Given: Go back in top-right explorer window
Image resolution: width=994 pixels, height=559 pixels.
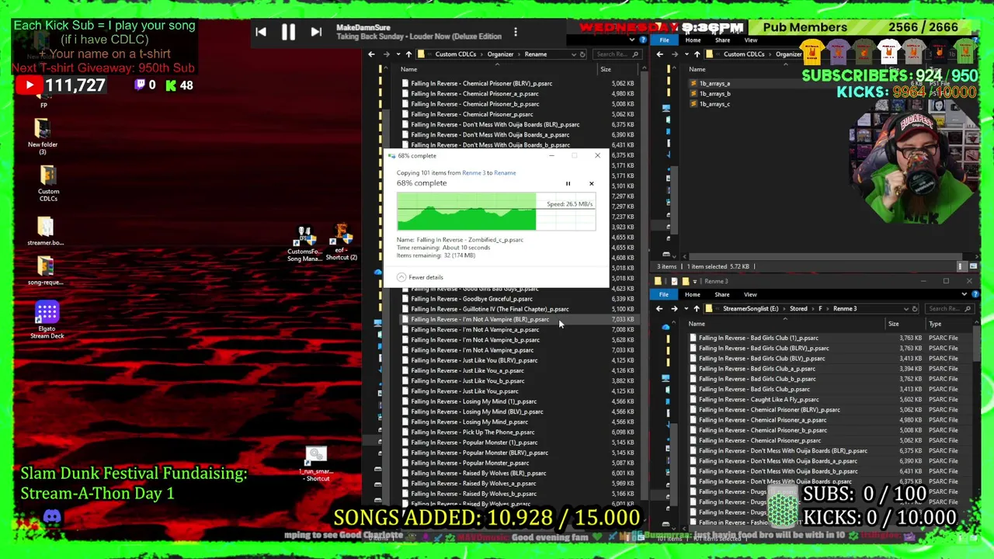Looking at the screenshot, I should tap(659, 54).
